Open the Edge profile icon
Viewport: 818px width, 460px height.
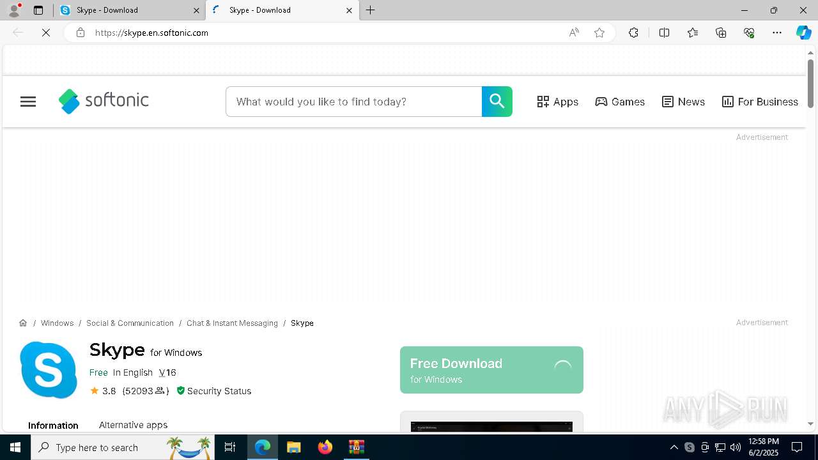pyautogui.click(x=14, y=10)
